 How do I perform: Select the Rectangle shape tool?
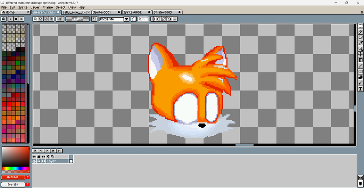pyautogui.click(x=360, y=72)
